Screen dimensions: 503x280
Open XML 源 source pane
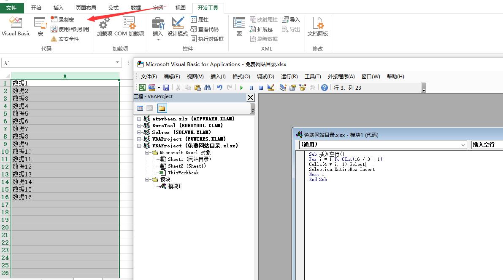[x=239, y=27]
